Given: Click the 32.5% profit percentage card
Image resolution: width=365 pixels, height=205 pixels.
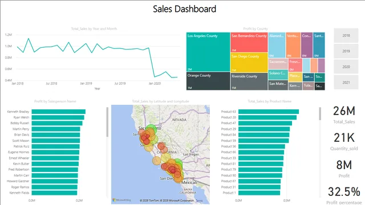Looking at the screenshot, I should tap(344, 195).
